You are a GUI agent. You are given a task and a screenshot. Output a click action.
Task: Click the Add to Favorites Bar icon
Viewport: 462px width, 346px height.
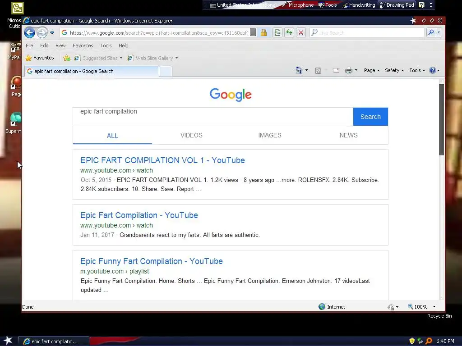tap(67, 58)
